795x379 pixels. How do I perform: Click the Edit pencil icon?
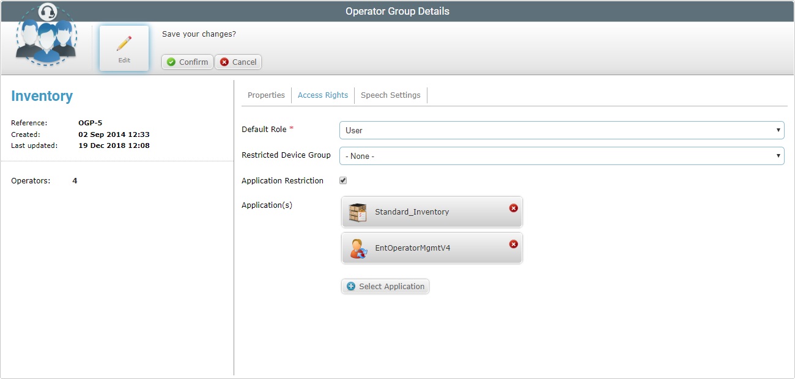[x=124, y=43]
